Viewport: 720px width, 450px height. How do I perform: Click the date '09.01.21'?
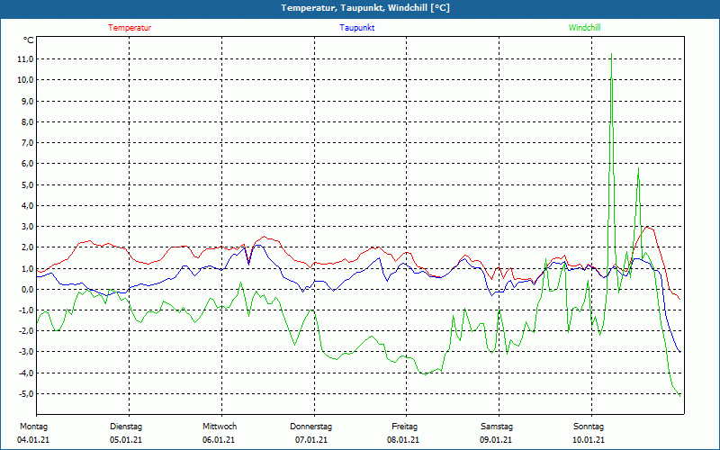496,440
